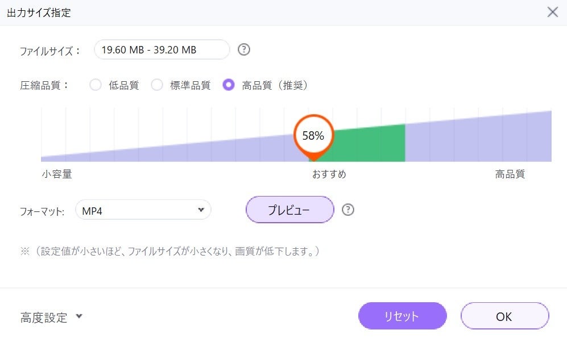The height and width of the screenshot is (338, 567).
Task: Select the 標準品質 radio button
Action: pyautogui.click(x=157, y=85)
